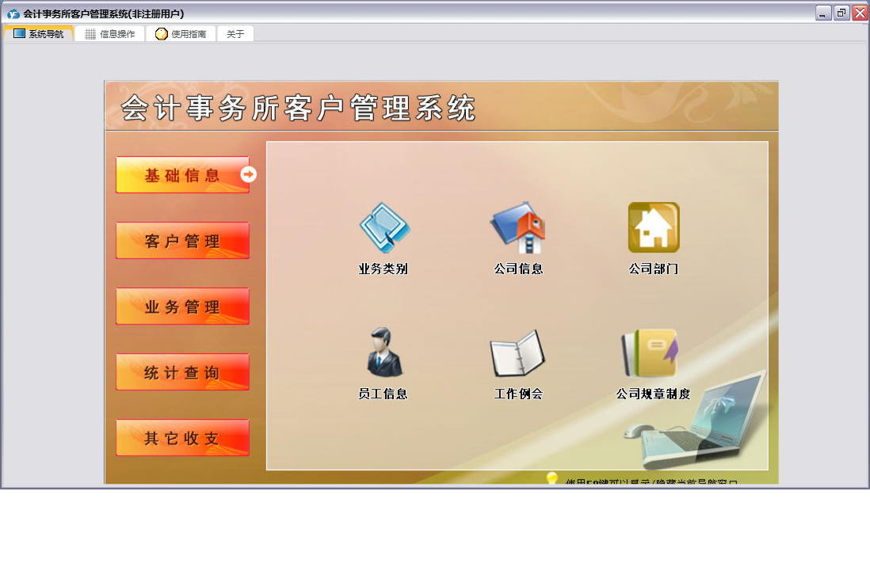Open the 员工信息 person icon
The height and width of the screenshot is (567, 870).
pos(384,352)
